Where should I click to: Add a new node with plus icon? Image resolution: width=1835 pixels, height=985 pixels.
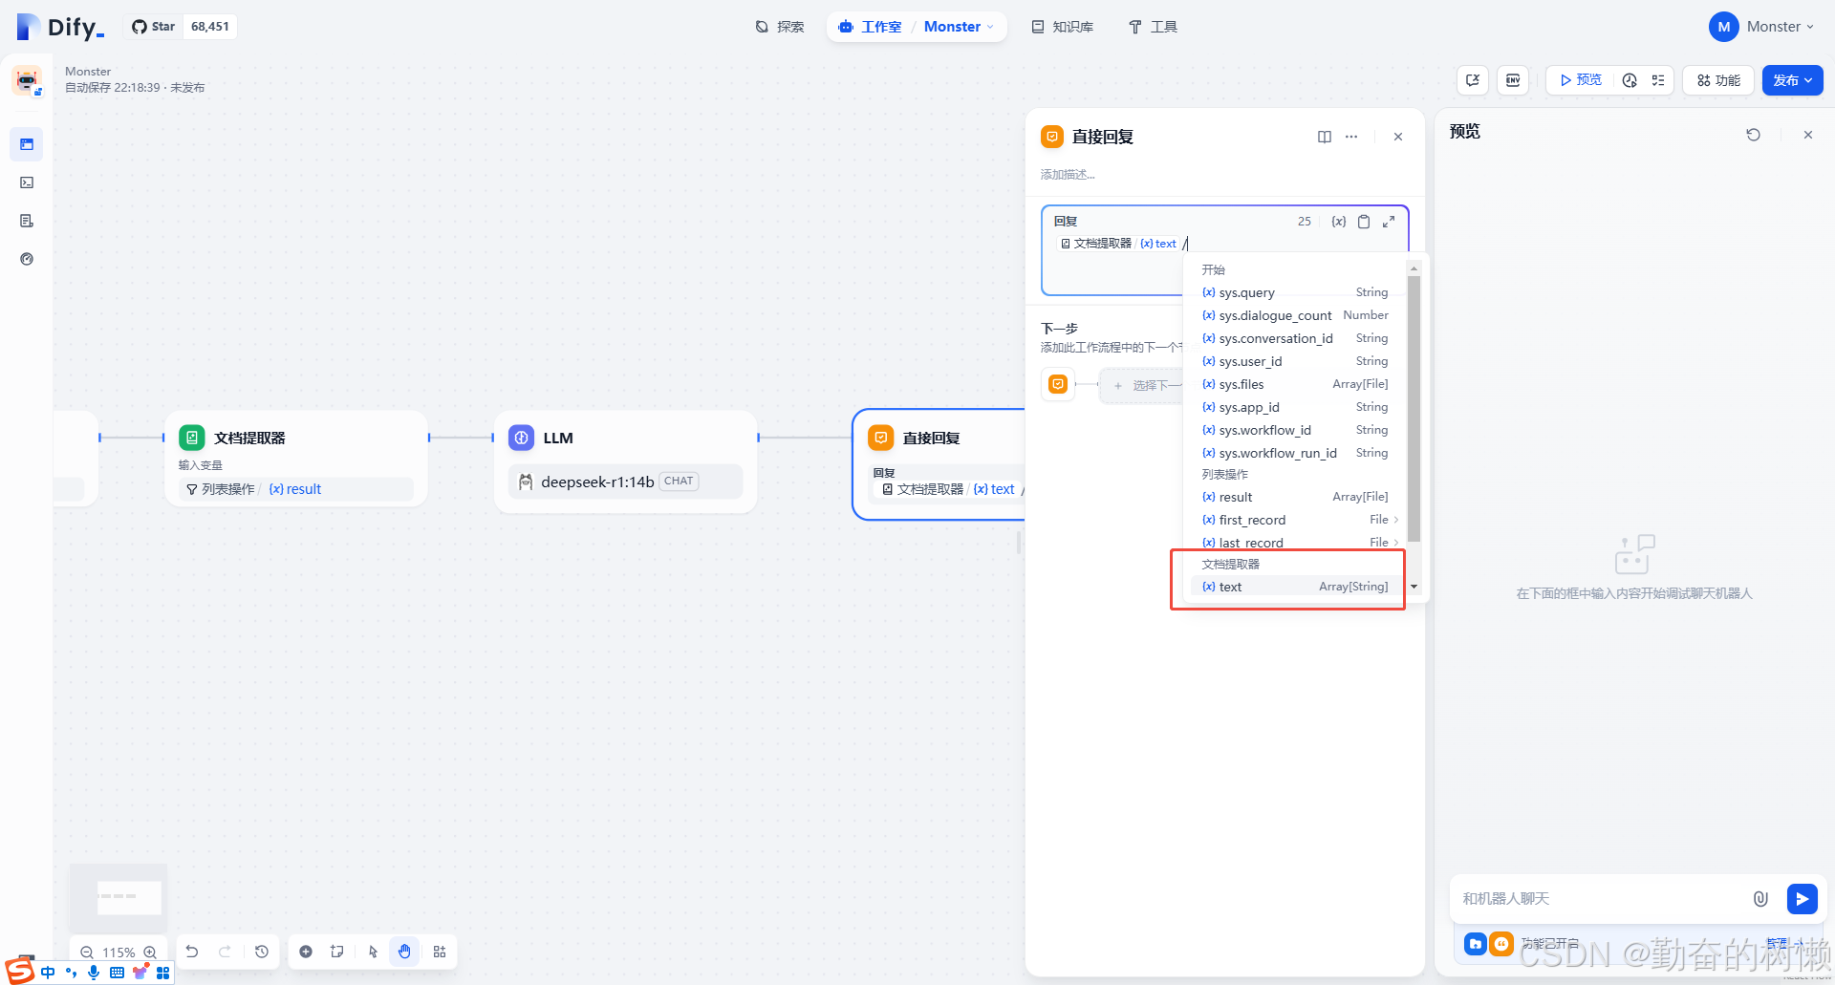306,952
